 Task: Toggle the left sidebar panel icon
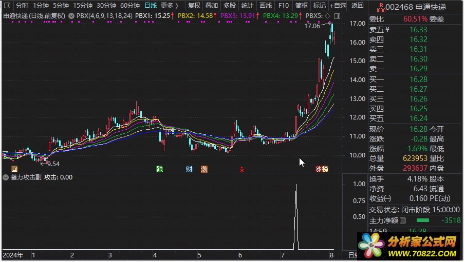[7, 5]
